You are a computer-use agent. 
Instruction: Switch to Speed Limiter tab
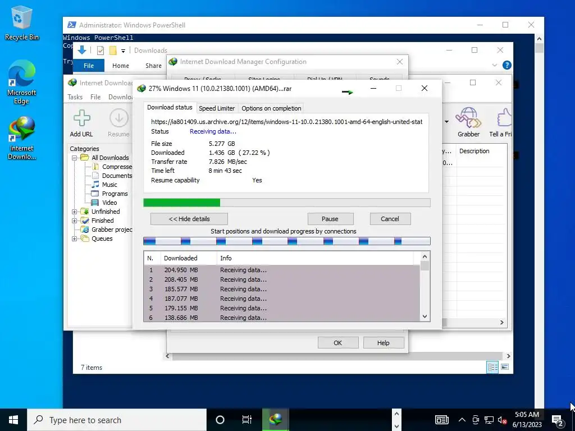(217, 108)
